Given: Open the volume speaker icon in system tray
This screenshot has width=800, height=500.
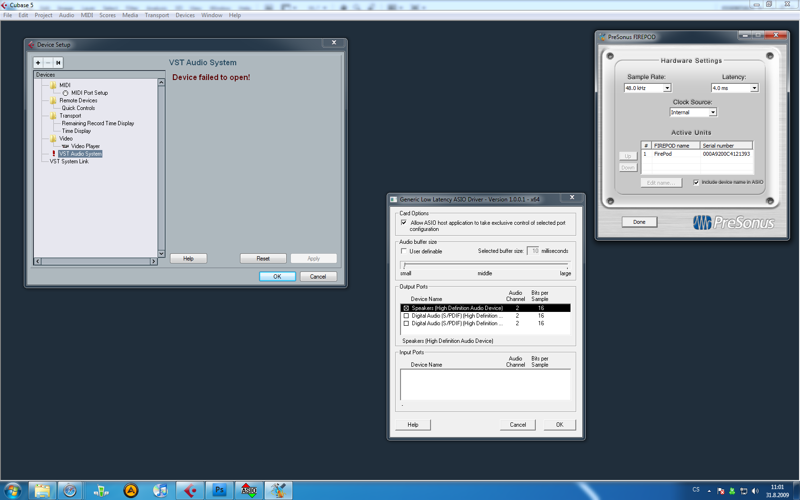Looking at the screenshot, I should 756,491.
